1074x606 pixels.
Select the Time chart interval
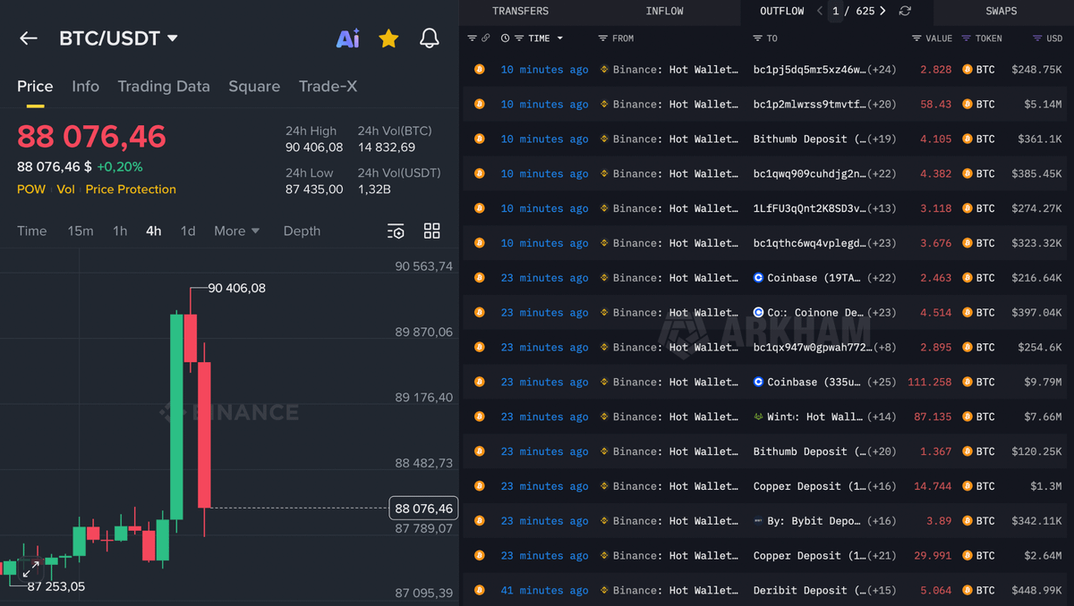[x=31, y=231]
